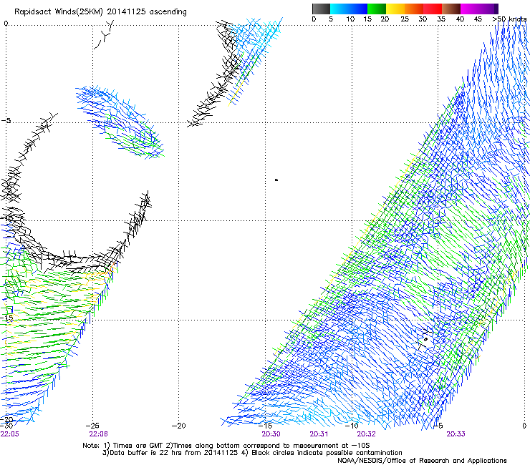Screen dimensions: 530x465
Task: Click the island marker inside the blue swath
Action: (x=426, y=339)
